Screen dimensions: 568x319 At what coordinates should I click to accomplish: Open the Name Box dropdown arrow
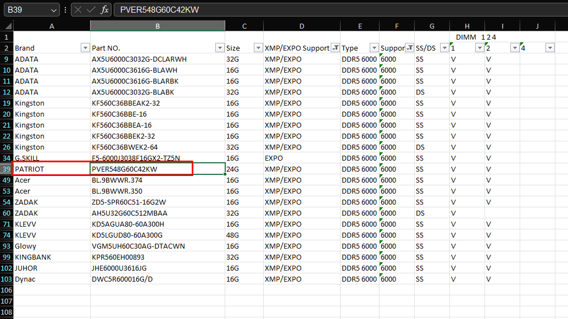(54, 10)
